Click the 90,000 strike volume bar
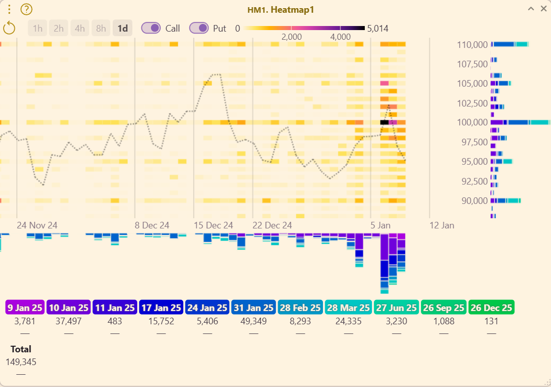 505,200
